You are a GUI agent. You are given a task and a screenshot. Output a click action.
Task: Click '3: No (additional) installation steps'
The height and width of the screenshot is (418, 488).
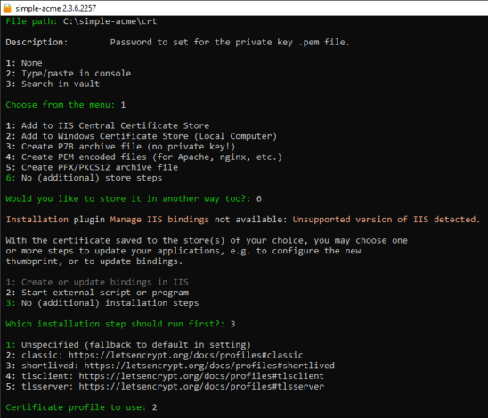pyautogui.click(x=102, y=303)
